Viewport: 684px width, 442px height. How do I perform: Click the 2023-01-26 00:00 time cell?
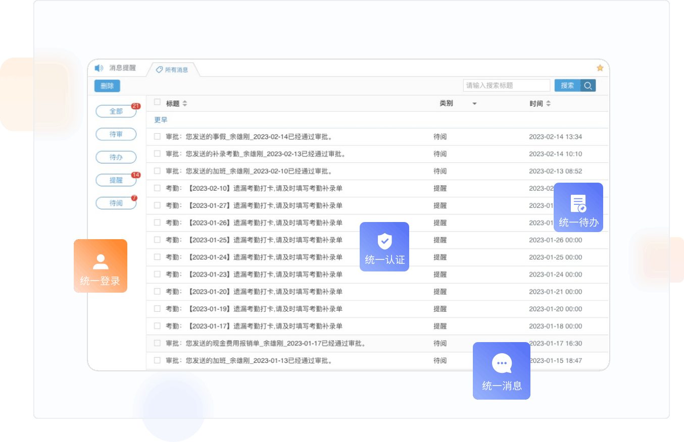click(x=555, y=240)
